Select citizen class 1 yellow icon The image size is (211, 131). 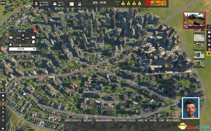click(123, 3)
